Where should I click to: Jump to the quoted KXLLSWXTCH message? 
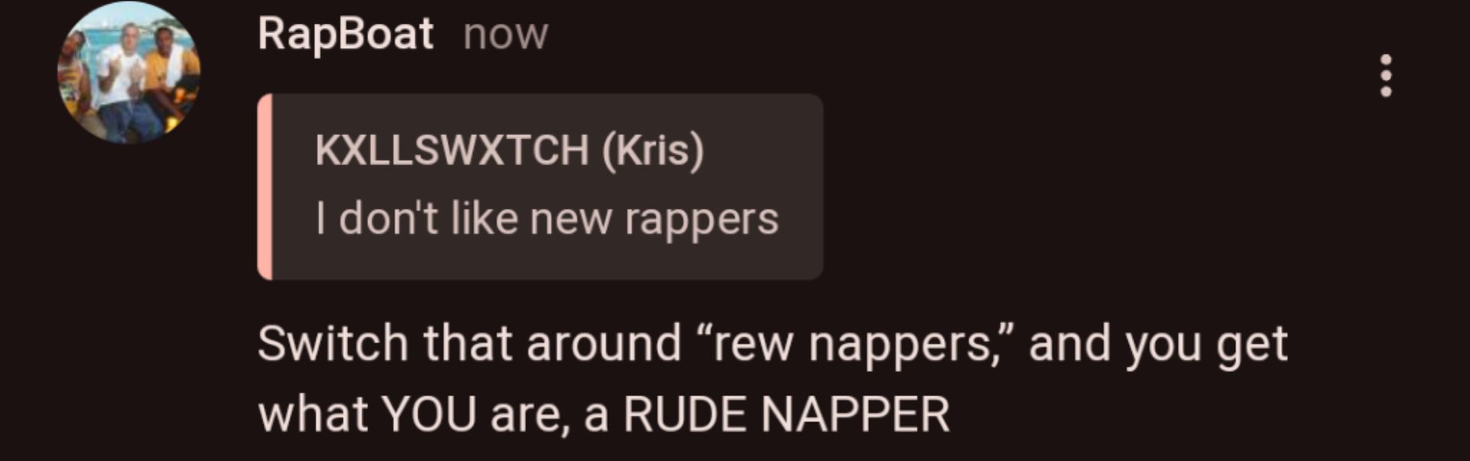pyautogui.click(x=541, y=186)
